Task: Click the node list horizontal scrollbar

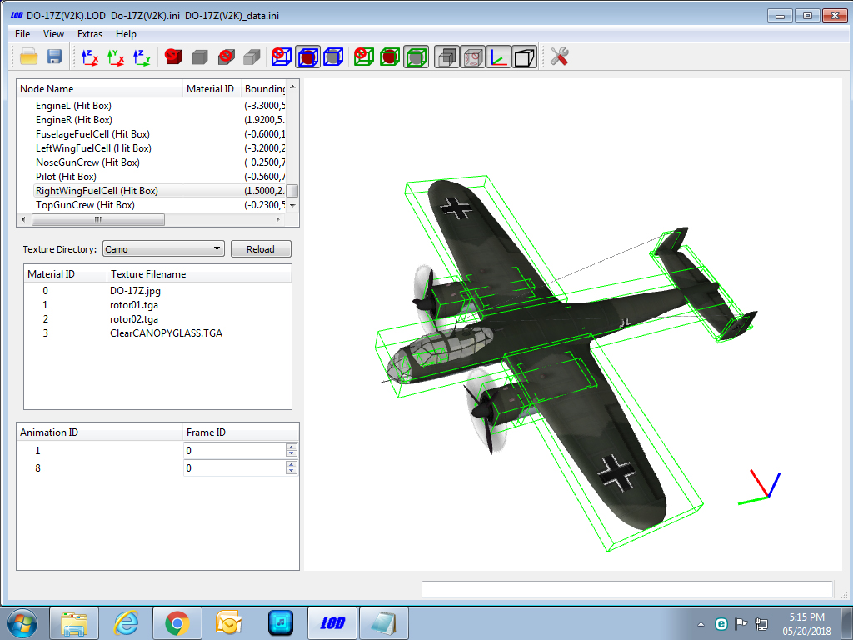Action: click(150, 219)
